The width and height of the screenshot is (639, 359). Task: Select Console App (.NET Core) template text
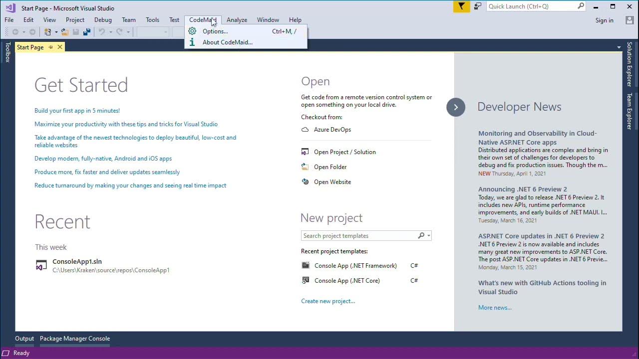tap(347, 281)
